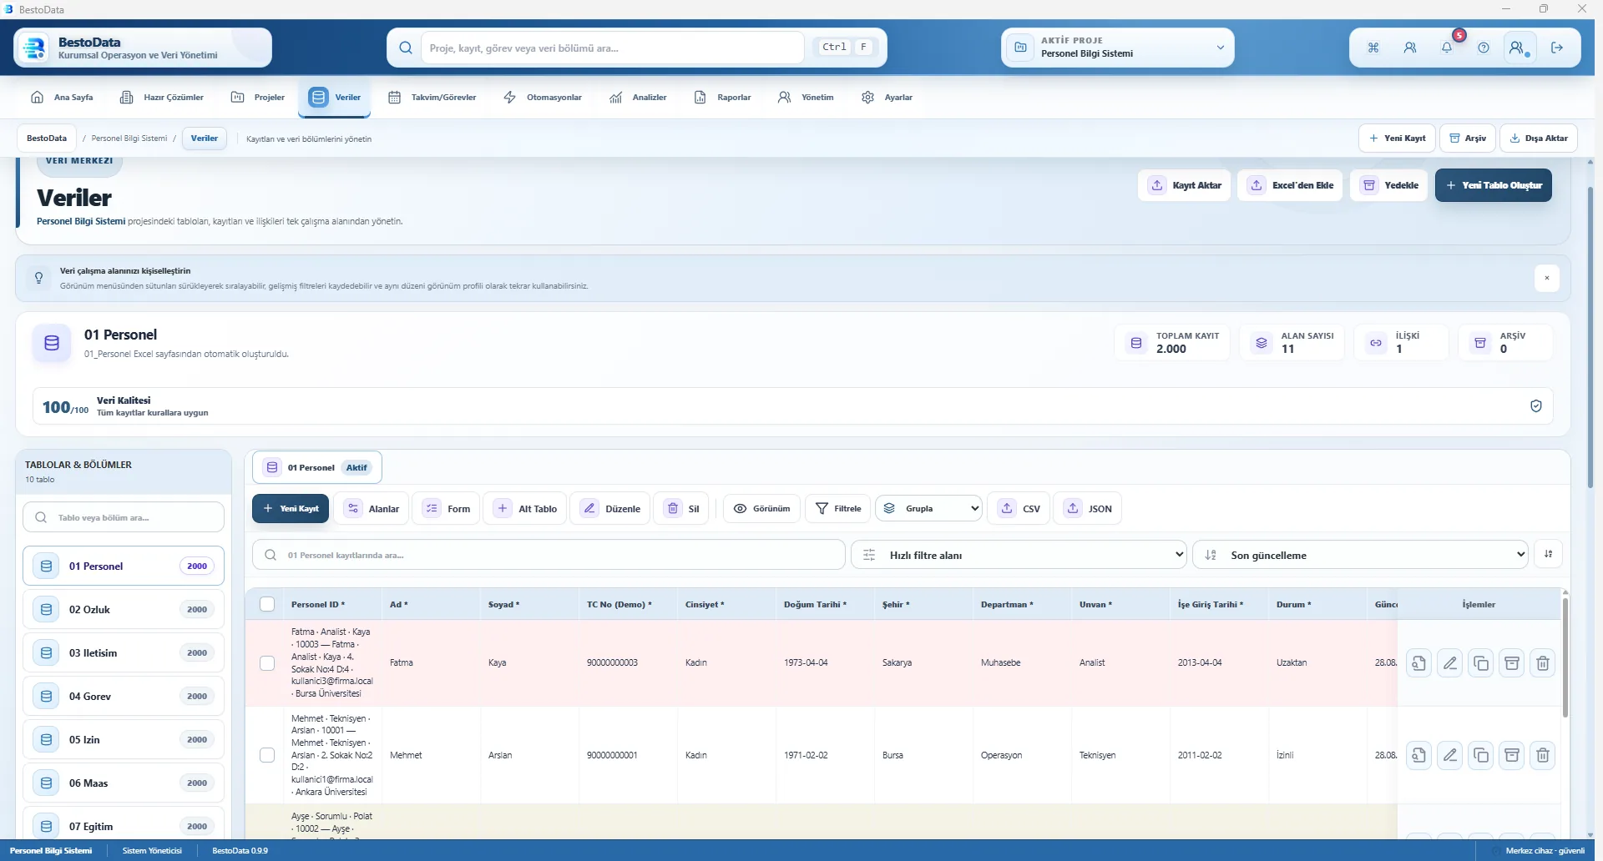Open the help question mark icon

click(x=1484, y=48)
